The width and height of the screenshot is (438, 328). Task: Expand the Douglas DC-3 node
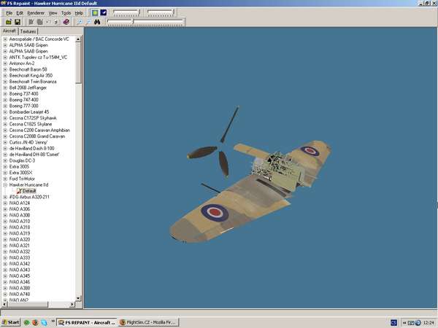tap(5, 160)
